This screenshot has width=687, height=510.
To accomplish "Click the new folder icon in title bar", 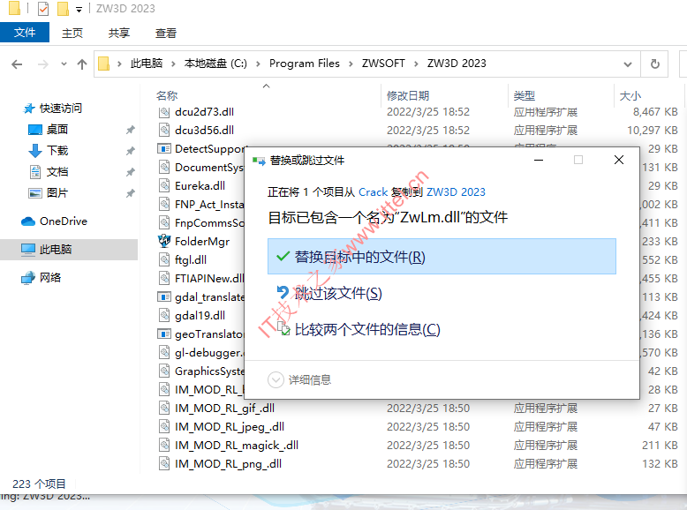I will click(x=63, y=8).
